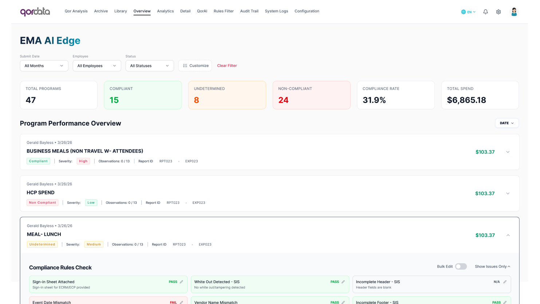Open the Submit Date All Months dropdown
This screenshot has height=304, width=540.
click(44, 66)
